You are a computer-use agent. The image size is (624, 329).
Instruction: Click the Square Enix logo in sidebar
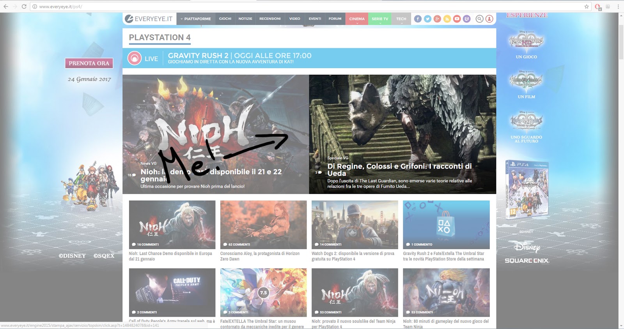[x=527, y=260]
